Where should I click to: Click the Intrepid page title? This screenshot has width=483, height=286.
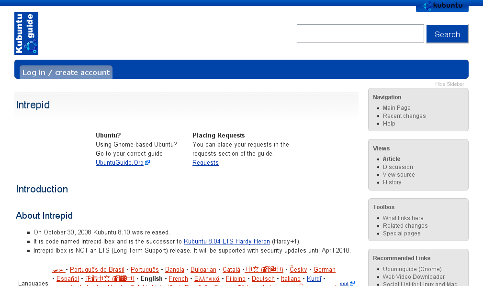[x=33, y=105]
